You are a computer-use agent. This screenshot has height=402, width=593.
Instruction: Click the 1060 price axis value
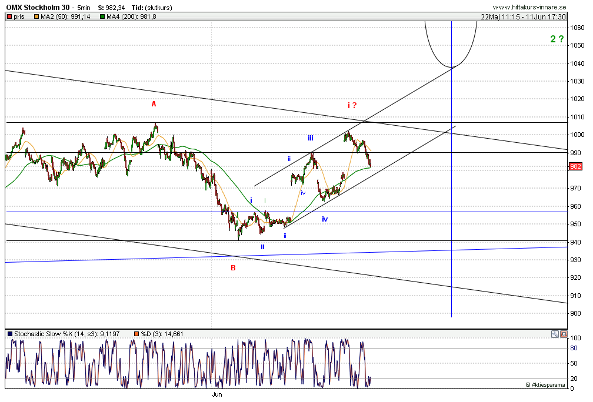point(577,28)
